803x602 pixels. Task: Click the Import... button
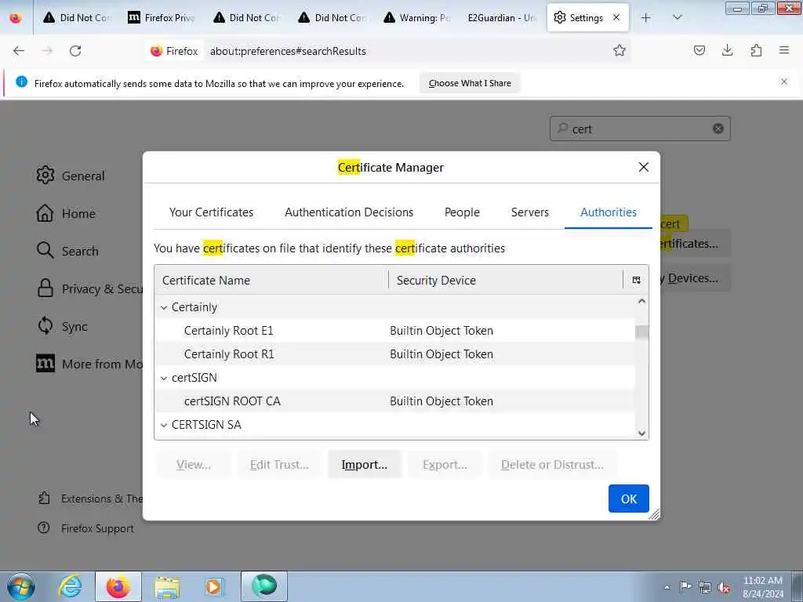tap(364, 464)
